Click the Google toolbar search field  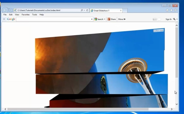[x=53, y=19]
